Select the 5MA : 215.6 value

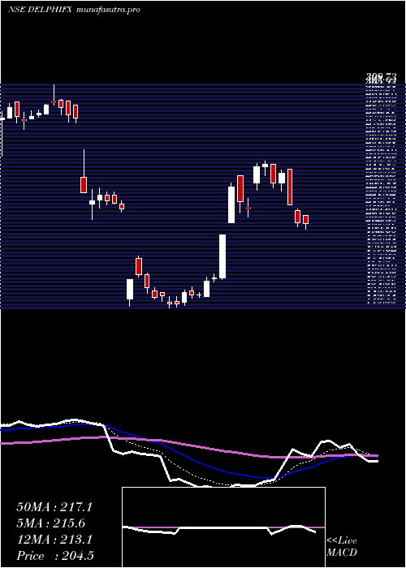[x=51, y=523]
